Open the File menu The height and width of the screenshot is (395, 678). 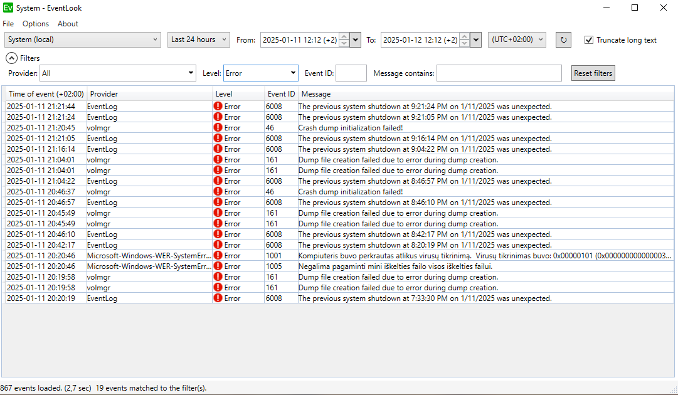pos(8,24)
